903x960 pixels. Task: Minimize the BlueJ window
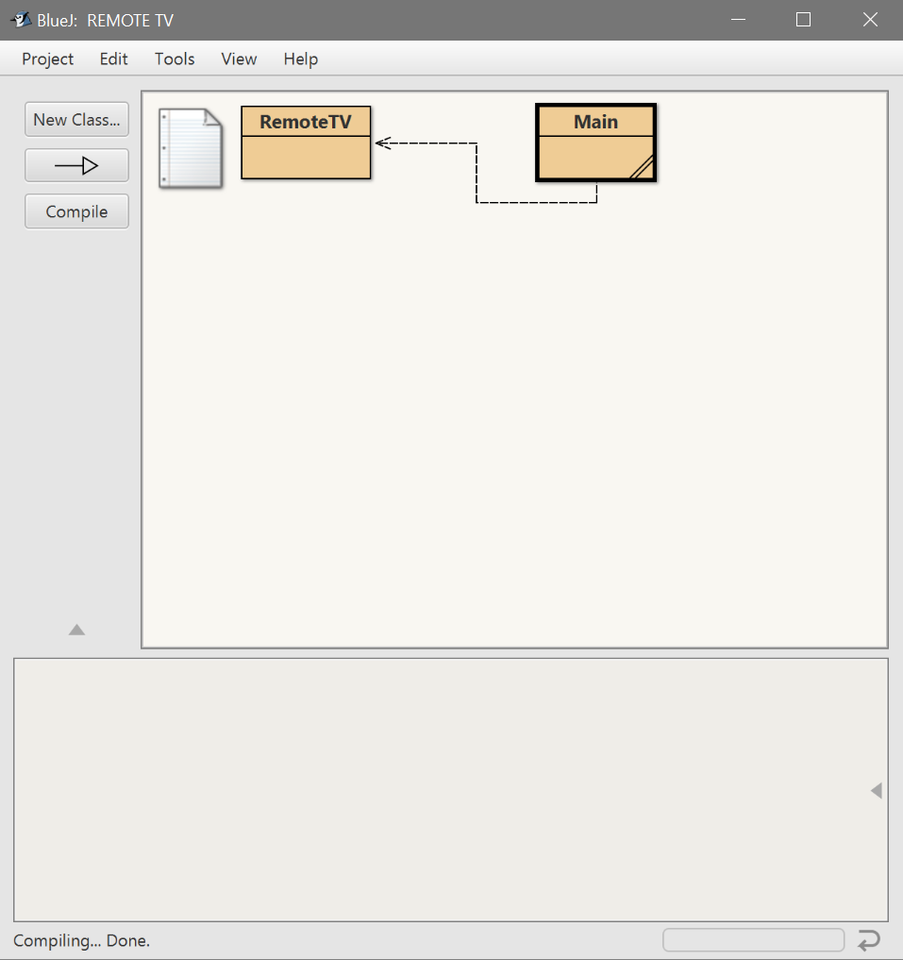738,20
